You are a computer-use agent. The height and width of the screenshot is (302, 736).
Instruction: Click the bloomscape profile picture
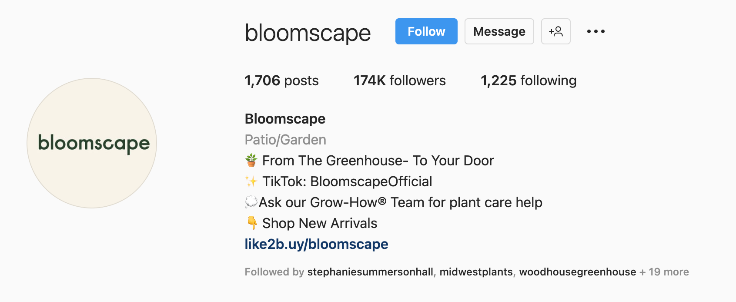click(92, 143)
